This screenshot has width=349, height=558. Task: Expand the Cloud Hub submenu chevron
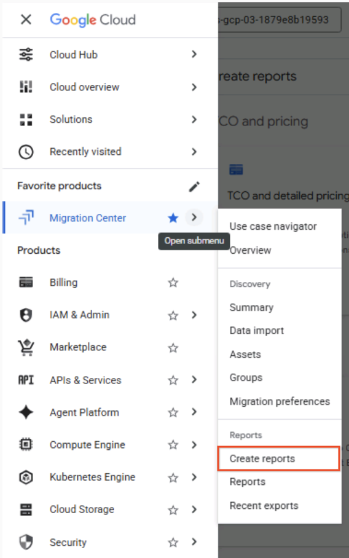click(x=194, y=54)
